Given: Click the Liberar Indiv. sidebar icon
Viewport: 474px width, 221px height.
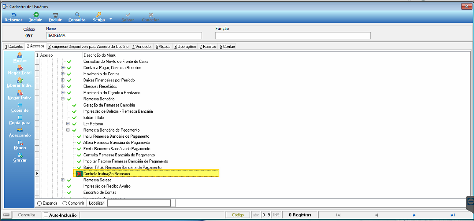Looking at the screenshot, I should click(x=20, y=80).
